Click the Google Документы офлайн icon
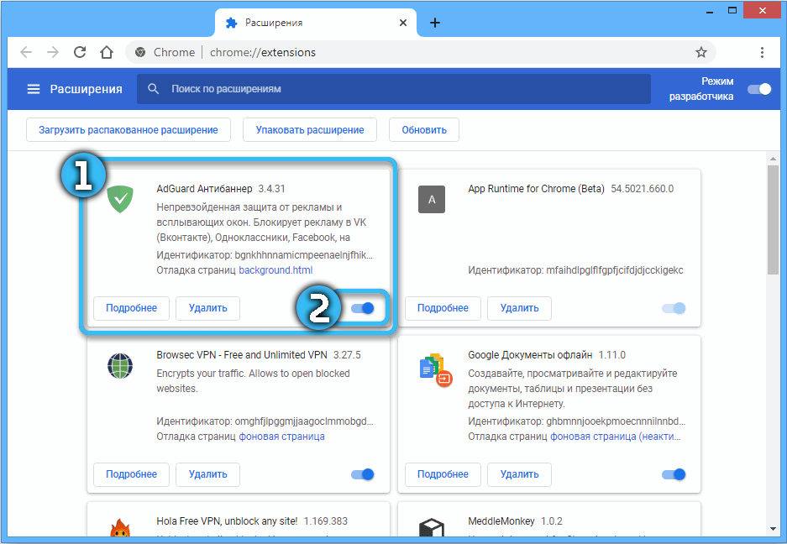Viewport: 787px width, 544px height. tap(433, 368)
